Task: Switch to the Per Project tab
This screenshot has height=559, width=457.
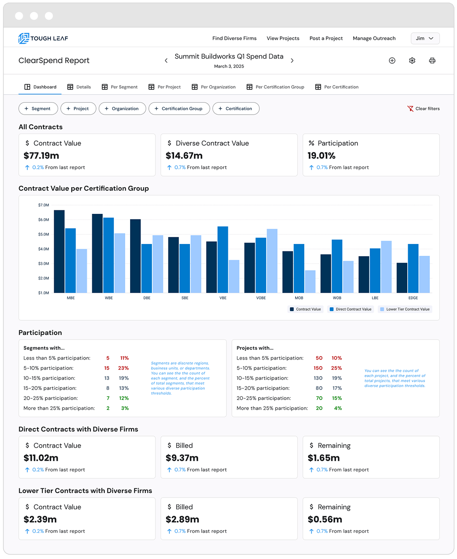Action: (x=165, y=87)
